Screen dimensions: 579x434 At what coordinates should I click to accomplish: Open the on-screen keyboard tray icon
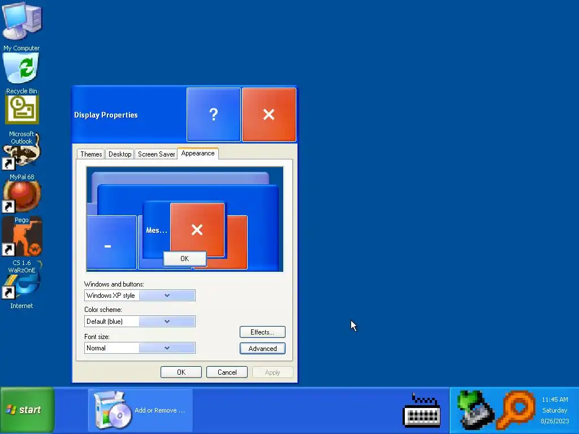pyautogui.click(x=421, y=410)
